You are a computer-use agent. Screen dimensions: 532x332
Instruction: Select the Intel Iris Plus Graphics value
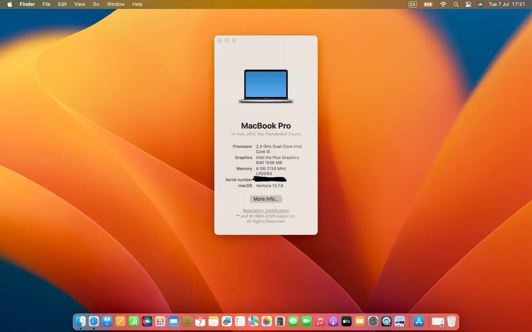(278, 160)
